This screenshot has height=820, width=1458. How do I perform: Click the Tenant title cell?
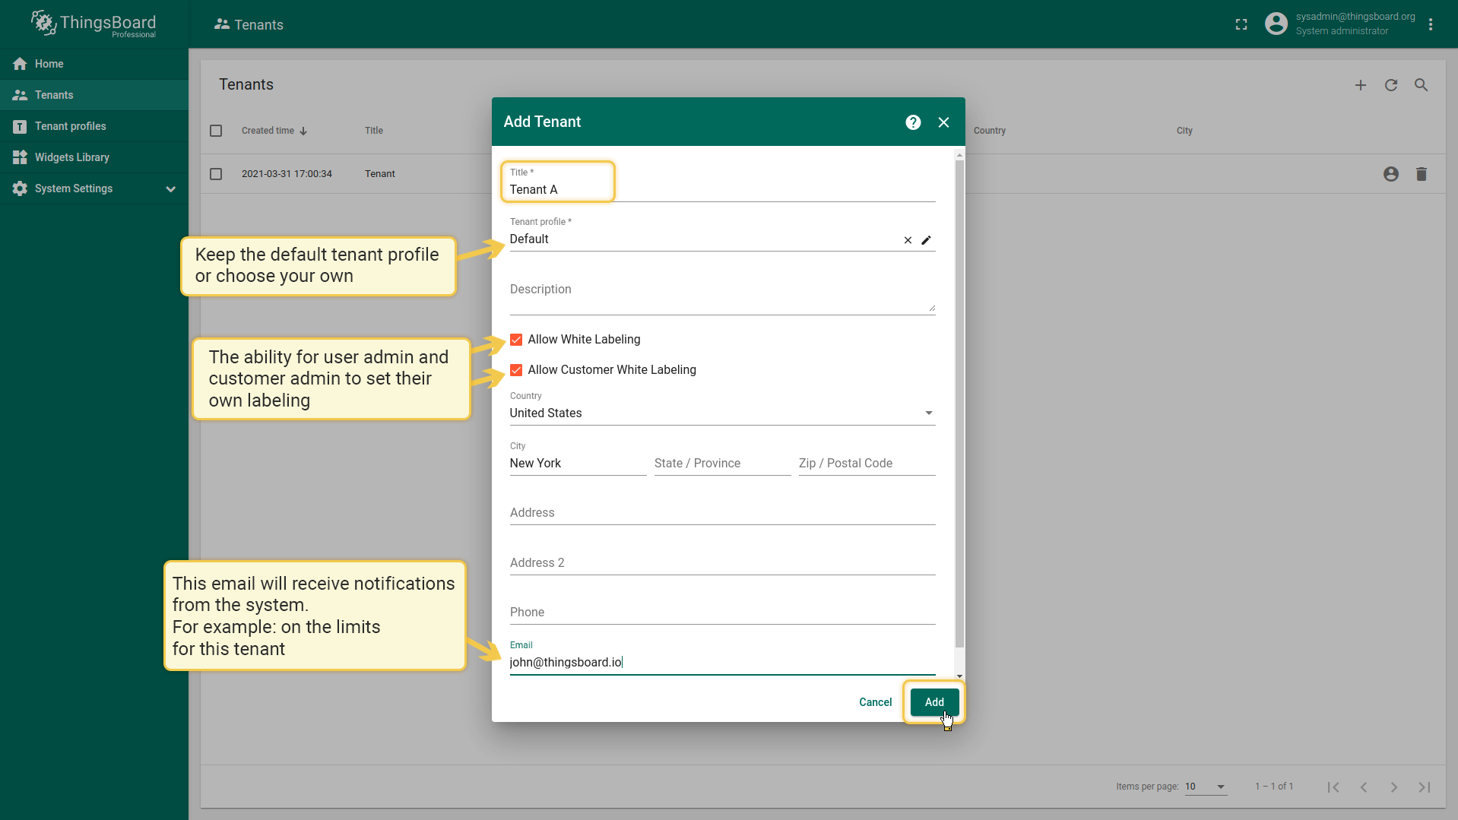[x=379, y=174]
